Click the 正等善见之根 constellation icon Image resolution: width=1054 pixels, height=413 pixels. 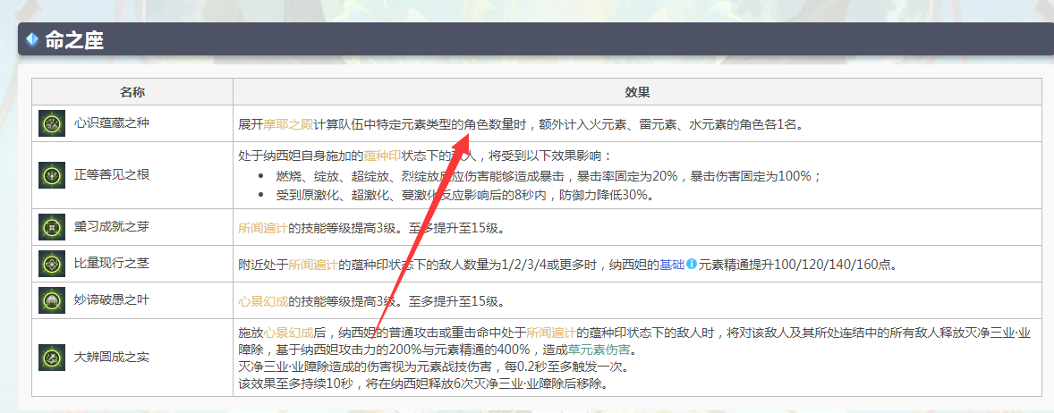[x=52, y=174]
